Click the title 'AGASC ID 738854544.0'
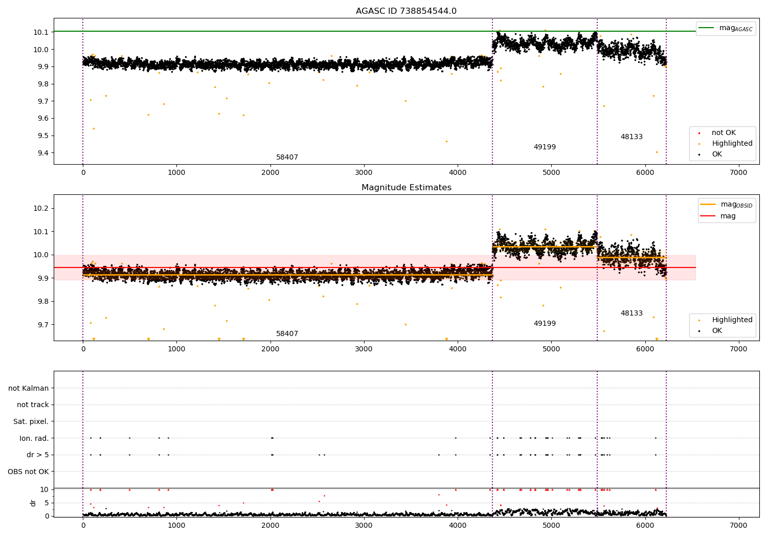Viewport: 767px width, 537px height. click(406, 11)
